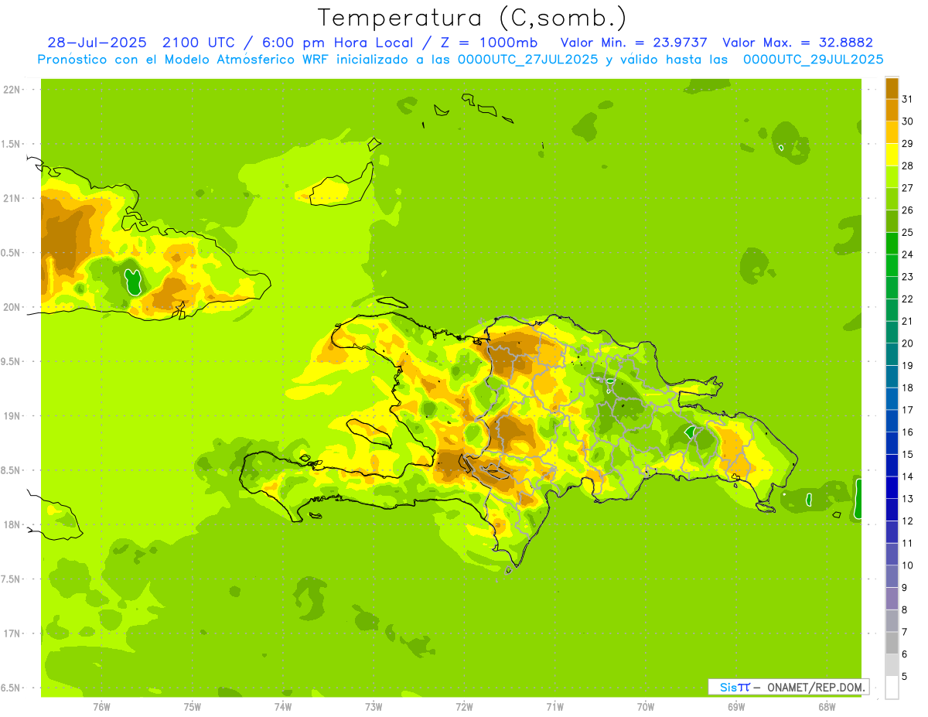This screenshot has height=717, width=928.
Task: Click the '69W' longitude axis label
Action: pos(736,707)
